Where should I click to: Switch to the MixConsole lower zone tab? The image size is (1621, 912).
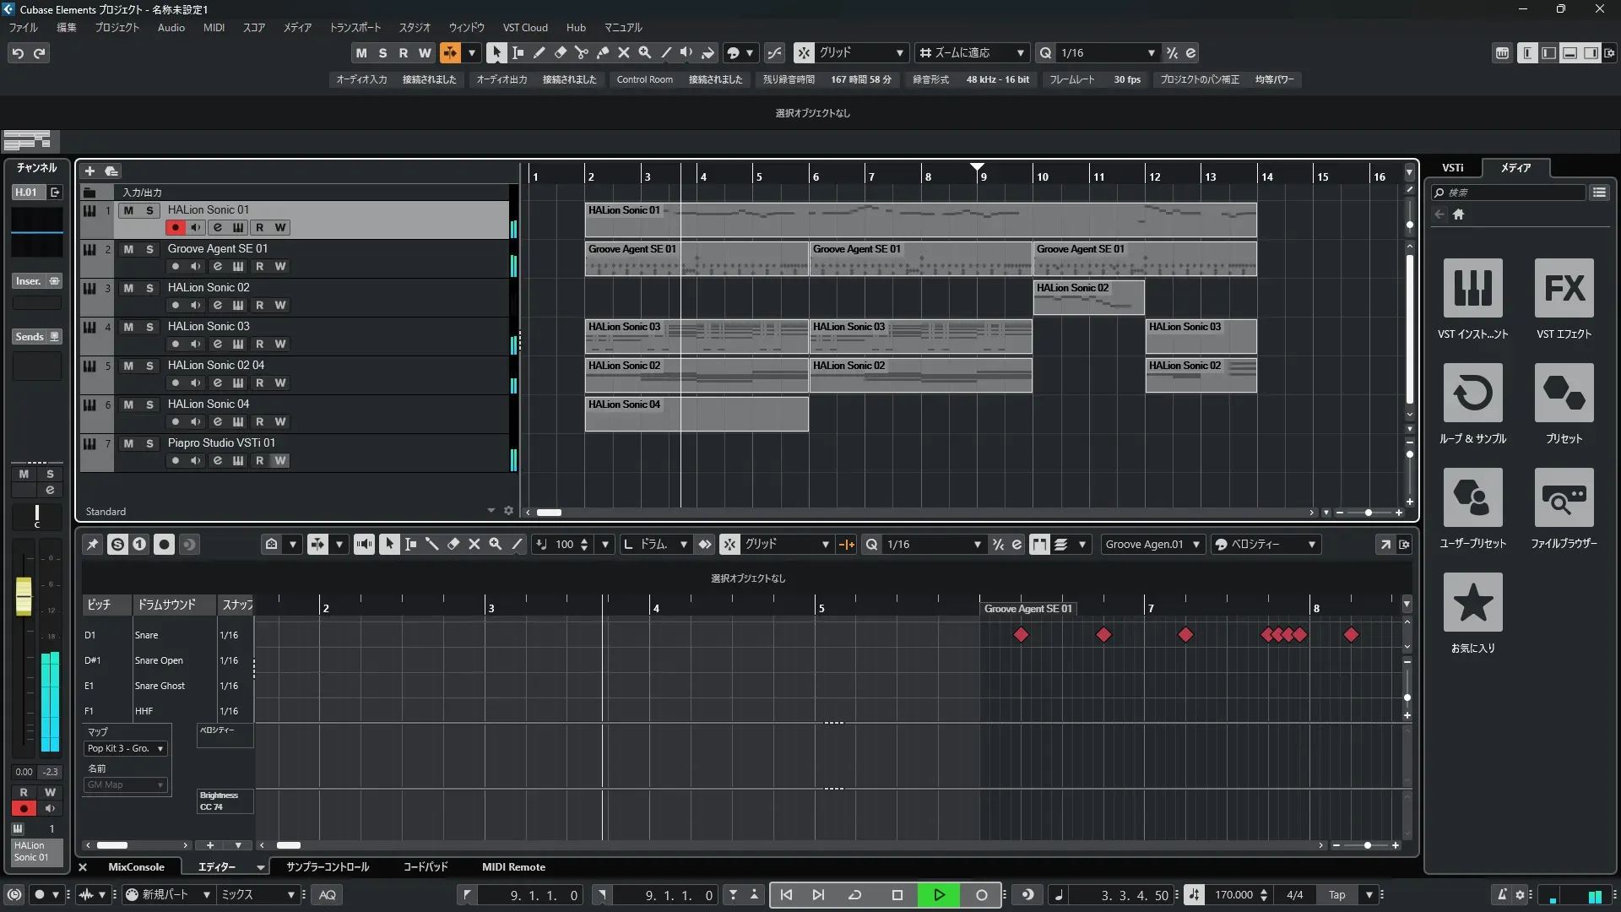click(136, 866)
